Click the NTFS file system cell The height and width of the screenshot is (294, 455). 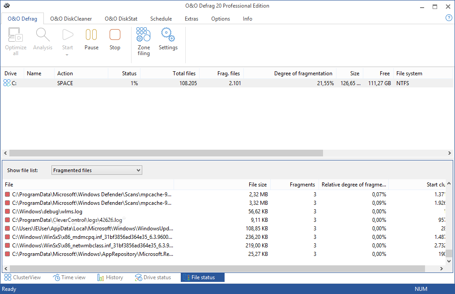[403, 83]
